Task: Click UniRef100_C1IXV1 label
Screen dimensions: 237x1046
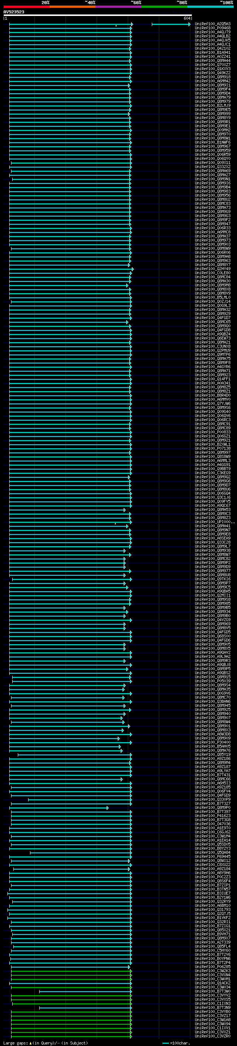Action: coord(213,1028)
